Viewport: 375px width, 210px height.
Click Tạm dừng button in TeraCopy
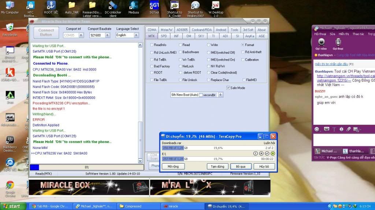coord(218,166)
